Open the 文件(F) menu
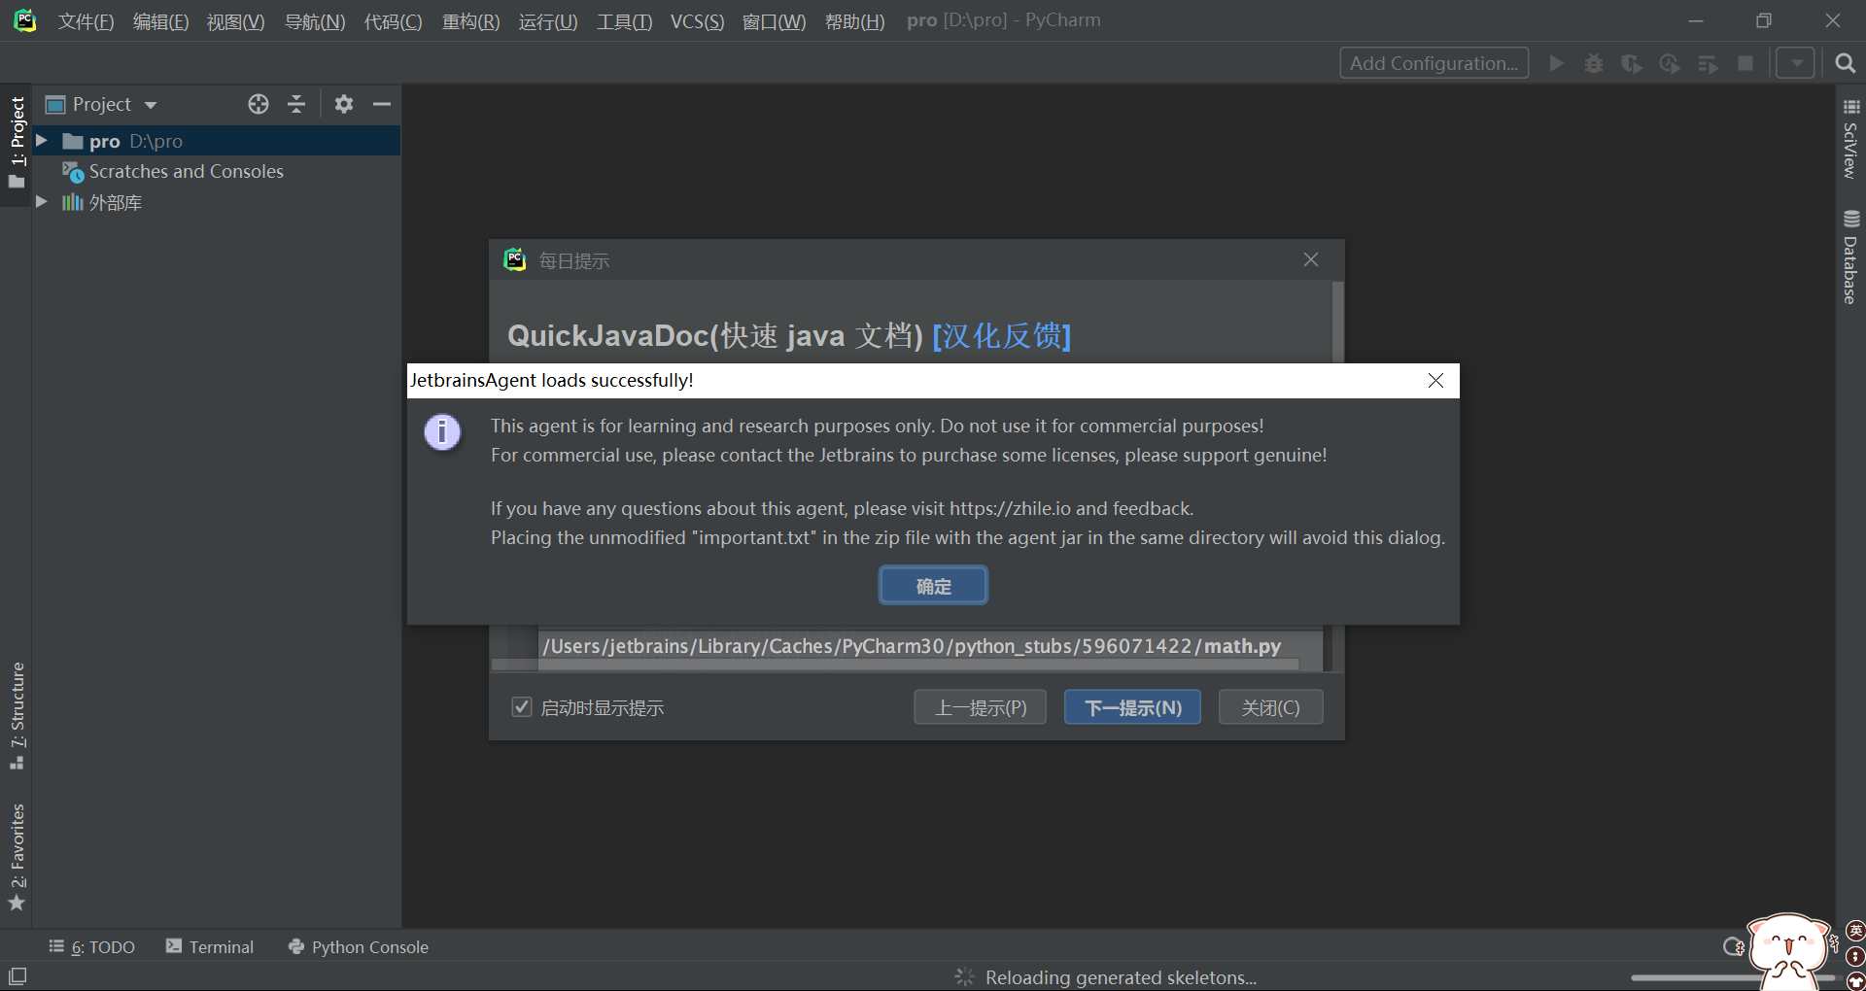 86,21
